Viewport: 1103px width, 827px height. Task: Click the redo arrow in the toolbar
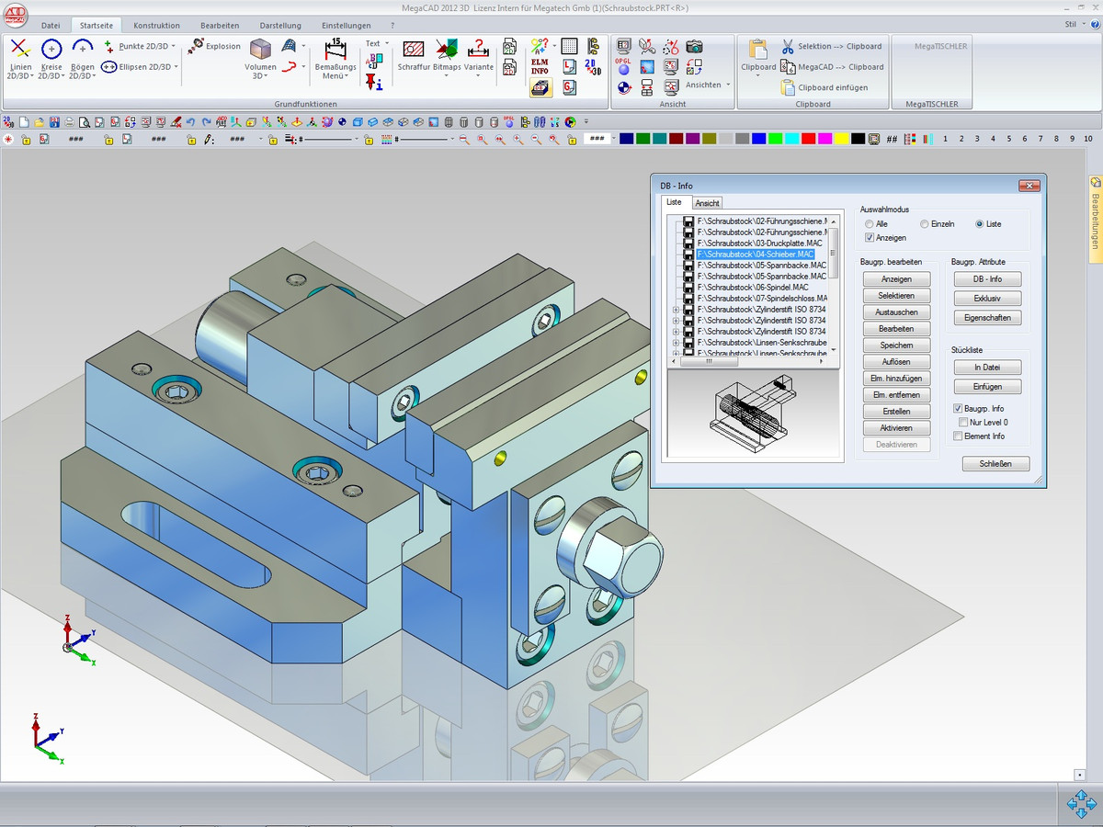[206, 121]
